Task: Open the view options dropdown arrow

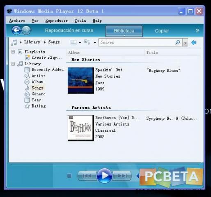Action: tap(95, 43)
